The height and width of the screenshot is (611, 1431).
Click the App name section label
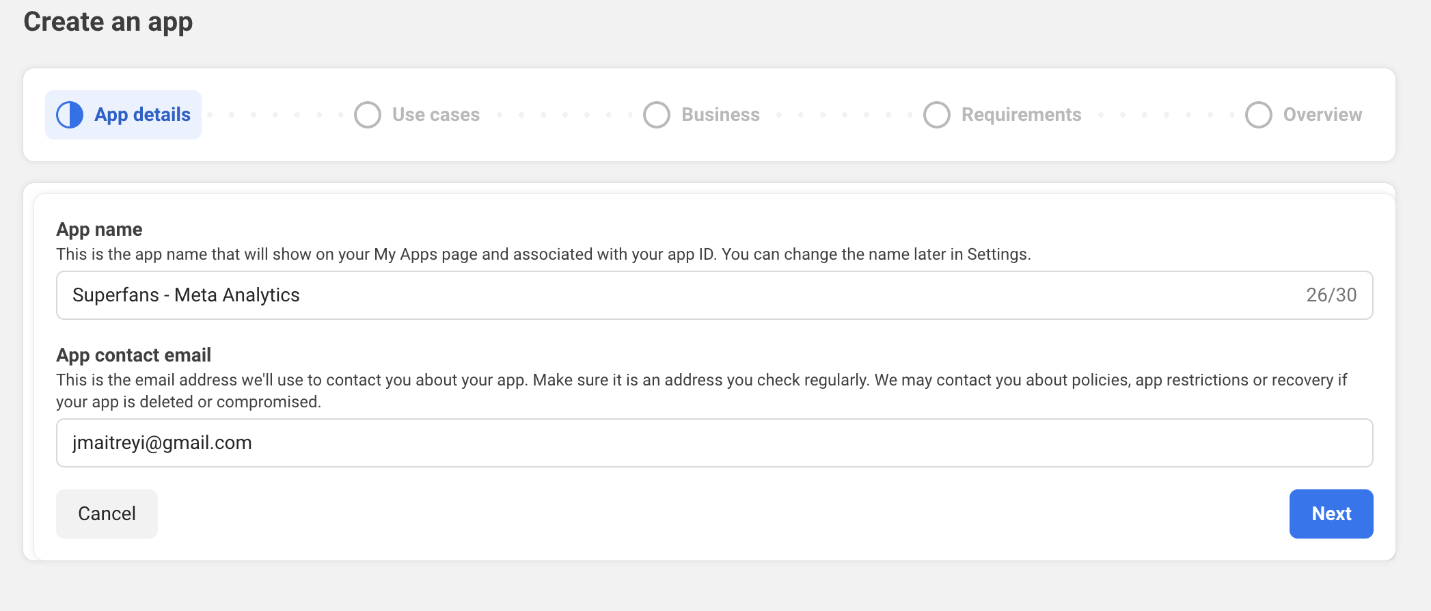[99, 230]
